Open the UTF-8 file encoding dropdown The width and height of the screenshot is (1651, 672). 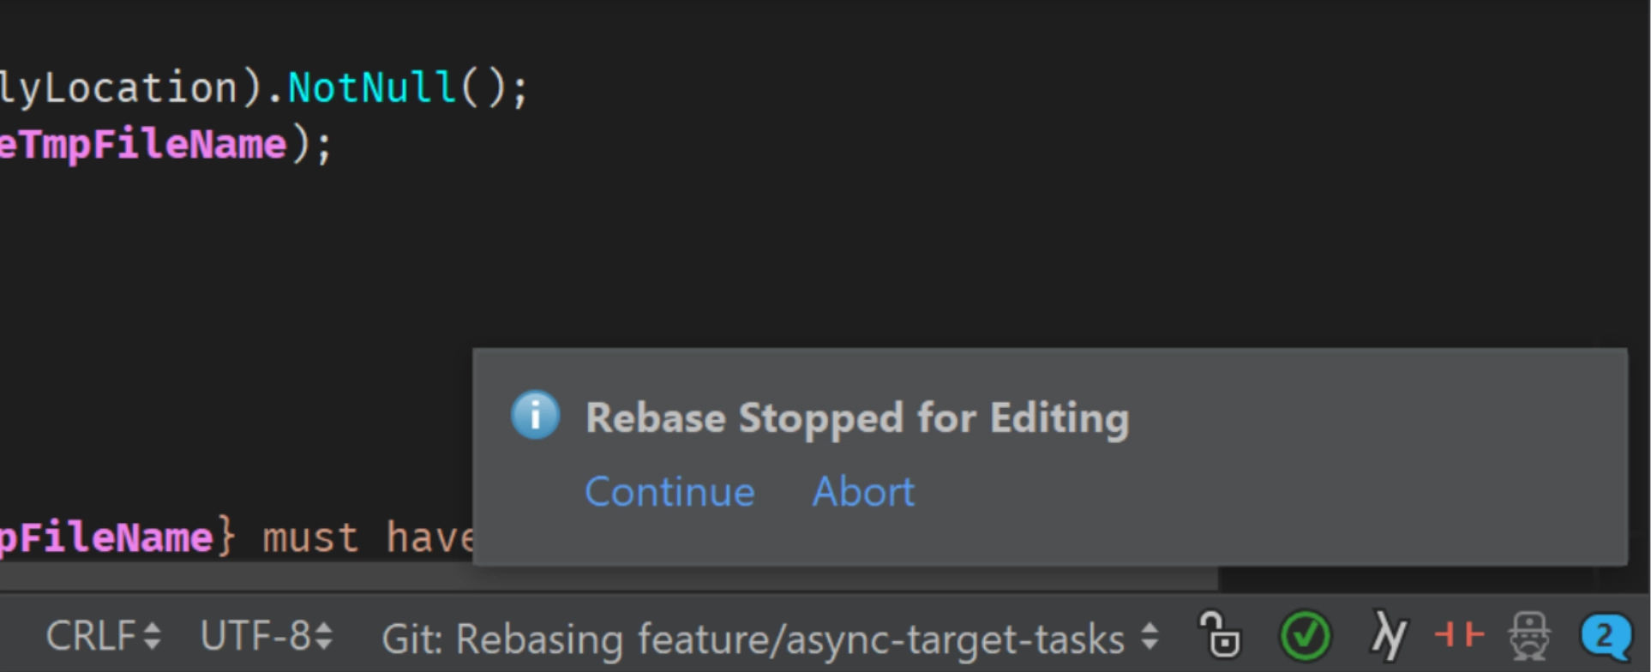267,636
